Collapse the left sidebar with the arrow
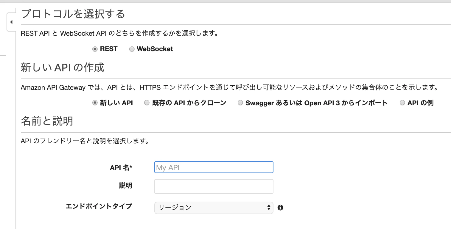451x229 pixels. pos(11,22)
